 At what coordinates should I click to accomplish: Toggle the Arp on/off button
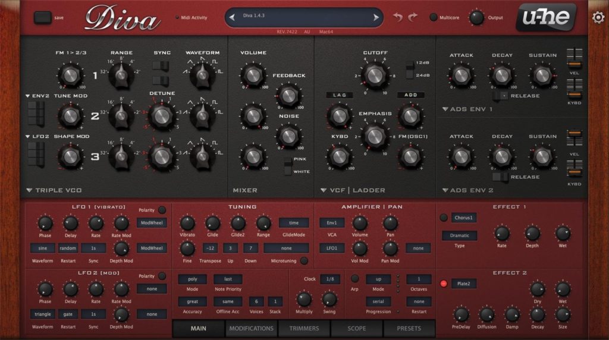[x=354, y=278]
